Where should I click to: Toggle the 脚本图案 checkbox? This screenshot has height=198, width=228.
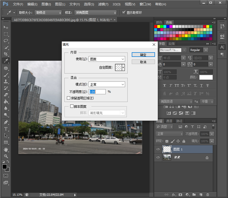[72, 106]
